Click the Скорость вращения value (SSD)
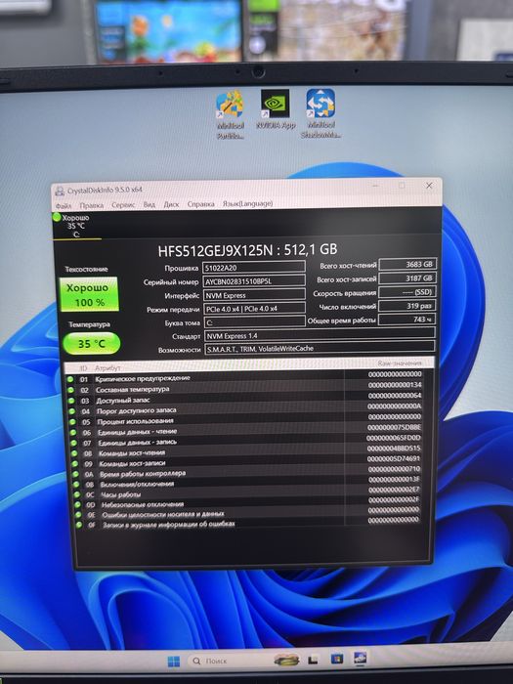The height and width of the screenshot is (684, 513). click(407, 292)
